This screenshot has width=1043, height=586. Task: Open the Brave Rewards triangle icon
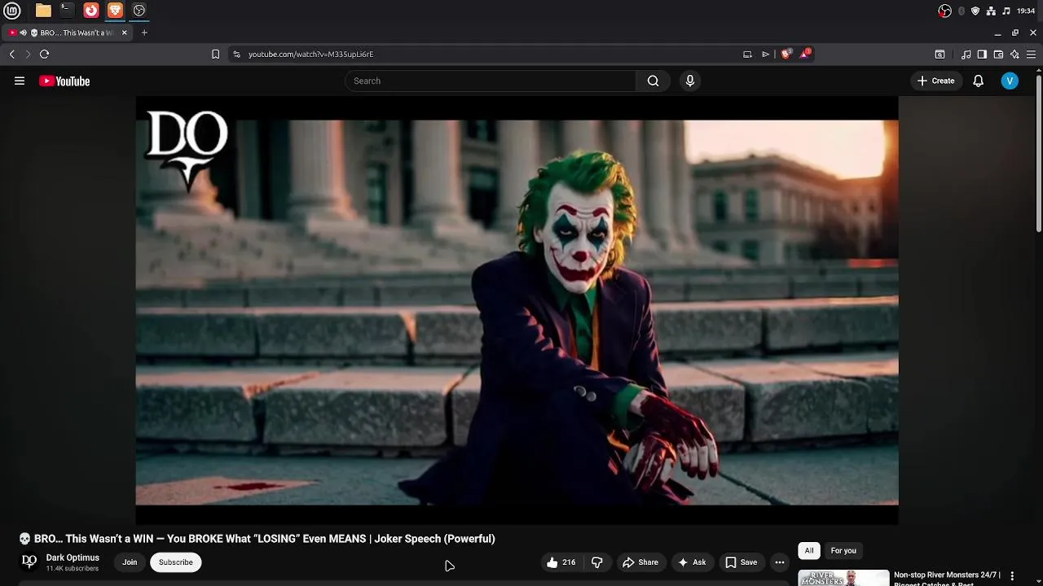click(x=806, y=54)
